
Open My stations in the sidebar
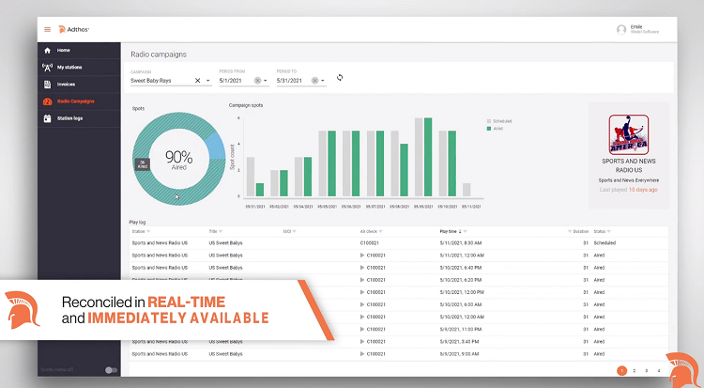[79, 68]
